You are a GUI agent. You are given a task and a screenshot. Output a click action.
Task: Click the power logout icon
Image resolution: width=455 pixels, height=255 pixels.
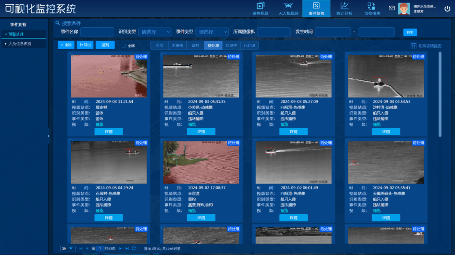[x=447, y=8]
